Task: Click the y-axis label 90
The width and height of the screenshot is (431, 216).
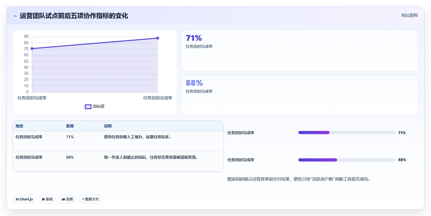Action: 26,37
